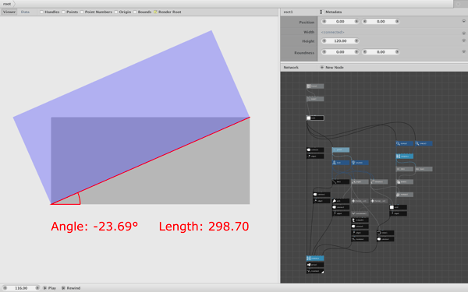Click the frame number field 116.00
Screen dimensions: 468x292
[21, 288]
